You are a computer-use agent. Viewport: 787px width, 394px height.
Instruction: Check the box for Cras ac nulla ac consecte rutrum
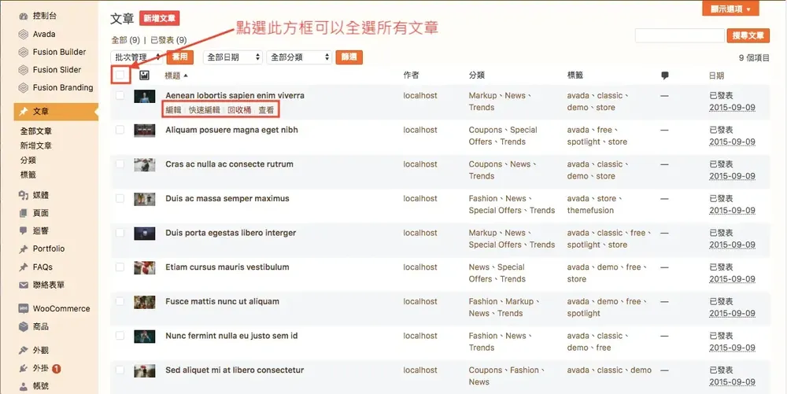pyautogui.click(x=120, y=164)
